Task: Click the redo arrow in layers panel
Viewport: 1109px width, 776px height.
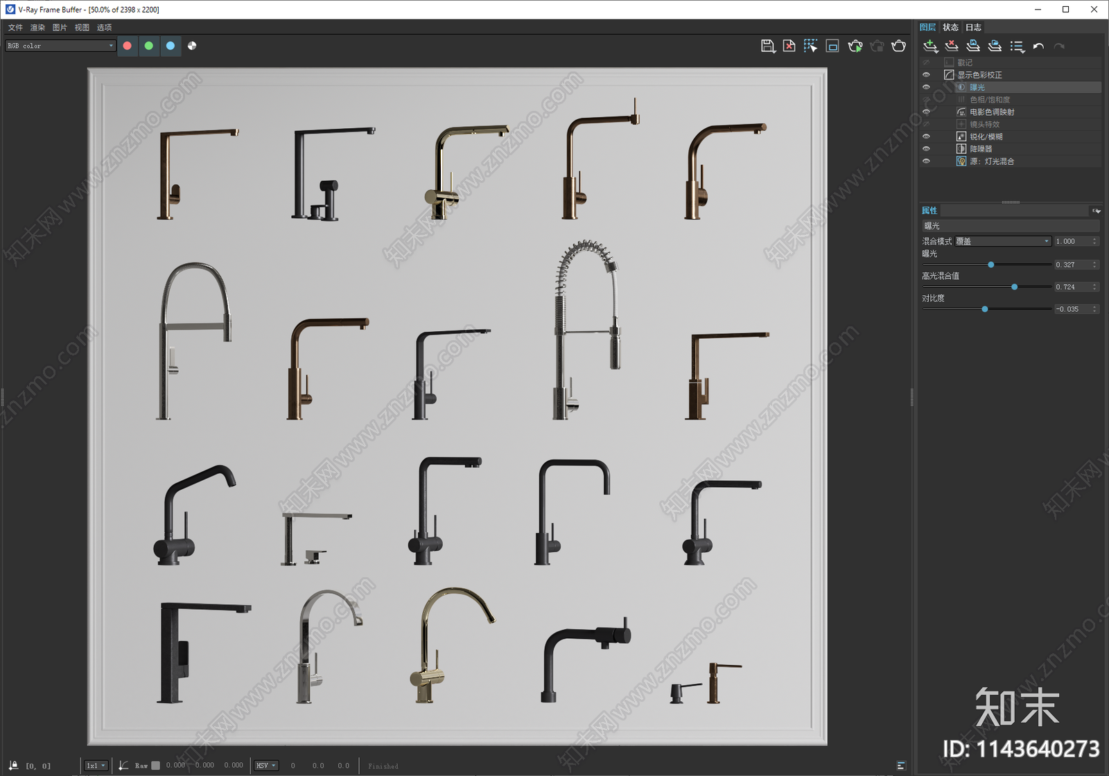Action: tap(1059, 46)
